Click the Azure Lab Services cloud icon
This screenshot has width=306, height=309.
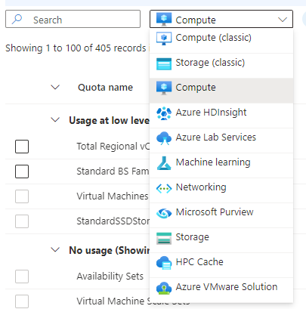point(164,138)
